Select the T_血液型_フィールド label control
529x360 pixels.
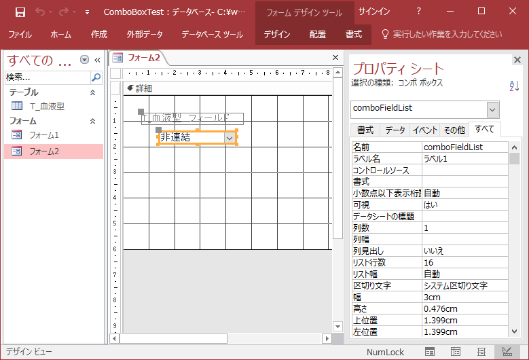(x=192, y=118)
